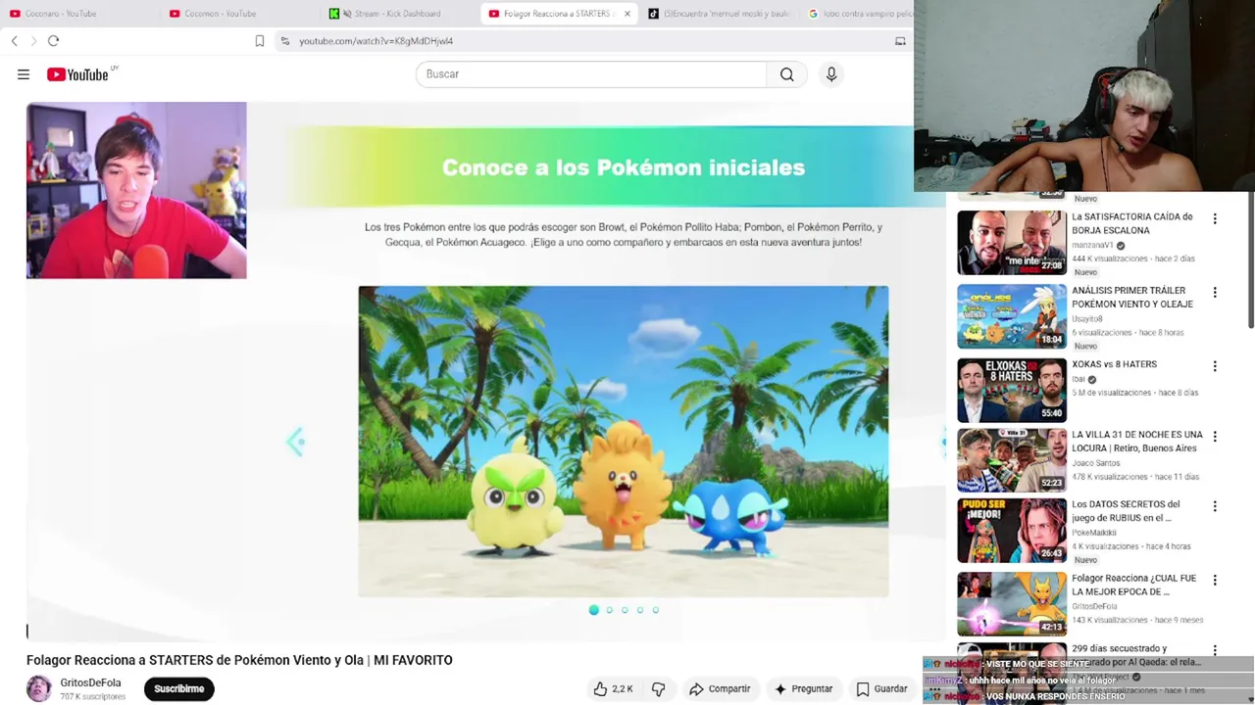The image size is (1255, 705).
Task: Open 299 días secuestrado video title
Action: 1135,655
